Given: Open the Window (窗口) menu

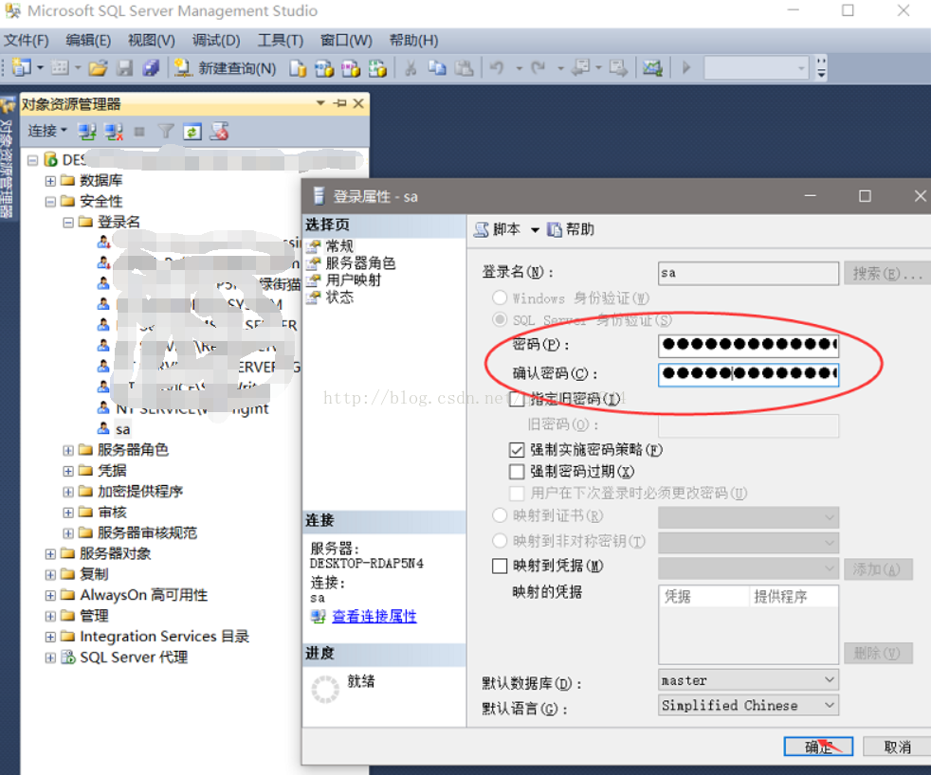Looking at the screenshot, I should [346, 41].
